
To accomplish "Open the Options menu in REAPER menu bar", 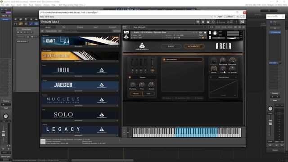I will [38, 5].
